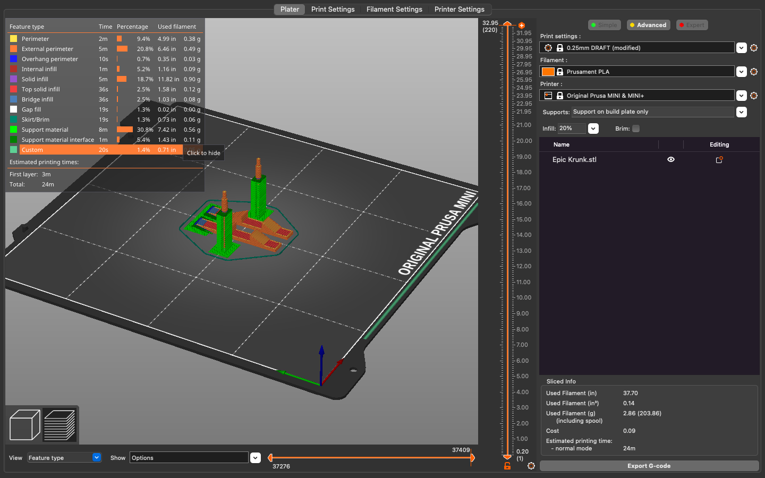Select the layers preview view icon
The width and height of the screenshot is (765, 478).
click(59, 425)
